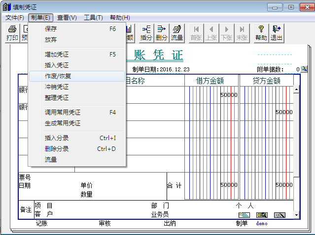This screenshot has width=315, height=235.
Task: Expand the 查看(V) menu
Action: [x=67, y=18]
